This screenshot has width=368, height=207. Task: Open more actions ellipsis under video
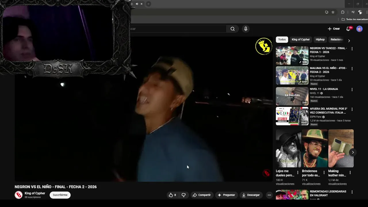(269, 195)
